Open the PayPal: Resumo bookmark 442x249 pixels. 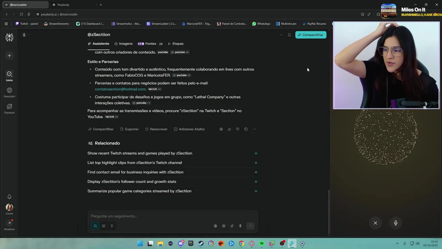click(314, 24)
